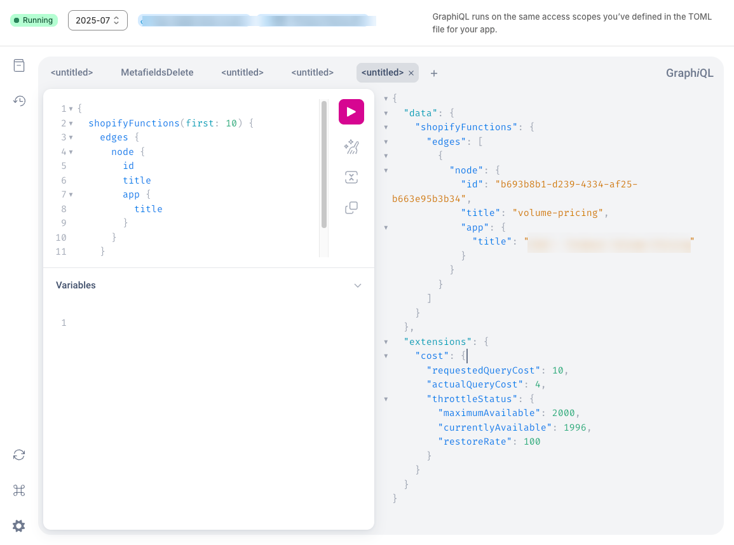Show query history icon
Viewport: 734px width, 545px height.
[x=19, y=100]
